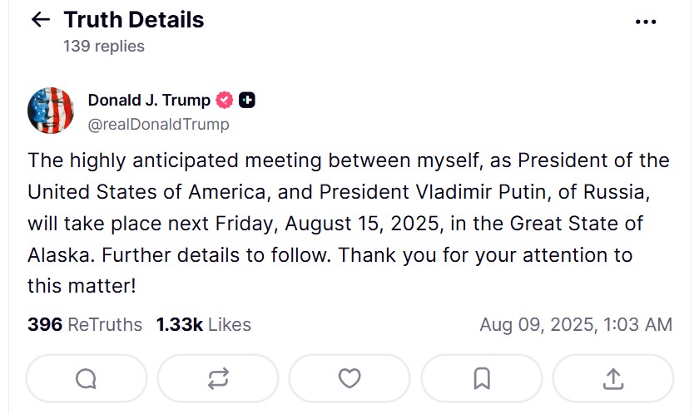Open the Donald J. Trump display name

pyautogui.click(x=149, y=101)
